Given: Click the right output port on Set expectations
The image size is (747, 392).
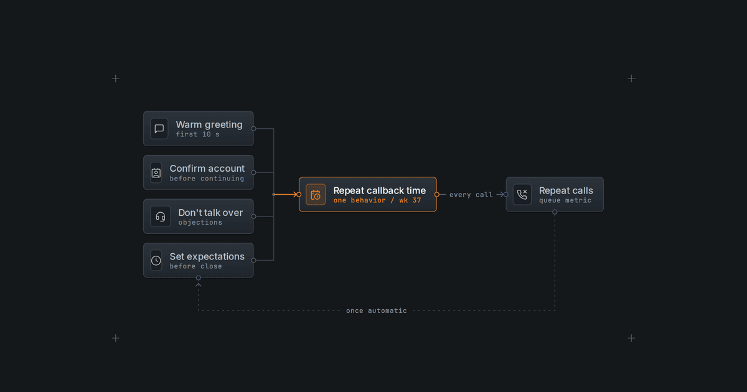Looking at the screenshot, I should click(x=253, y=260).
